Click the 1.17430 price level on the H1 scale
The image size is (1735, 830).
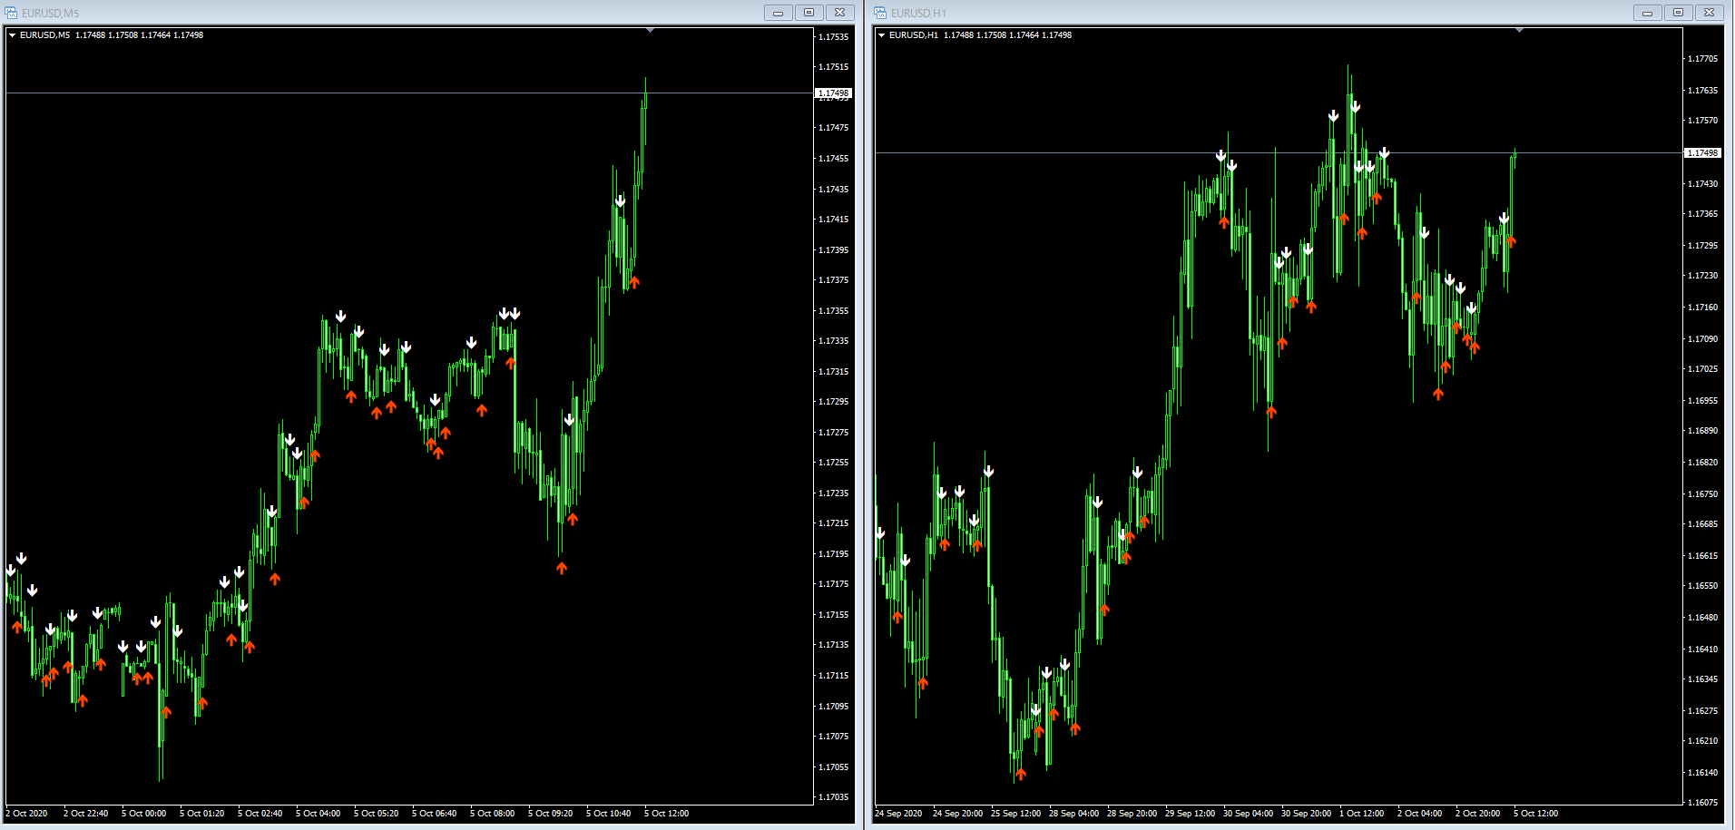point(1702,184)
